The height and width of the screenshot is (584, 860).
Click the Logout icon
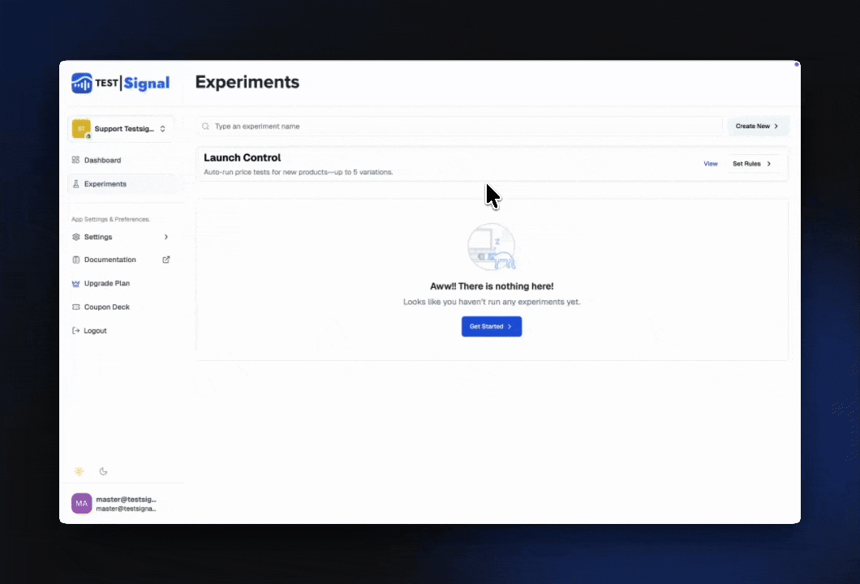tap(75, 330)
